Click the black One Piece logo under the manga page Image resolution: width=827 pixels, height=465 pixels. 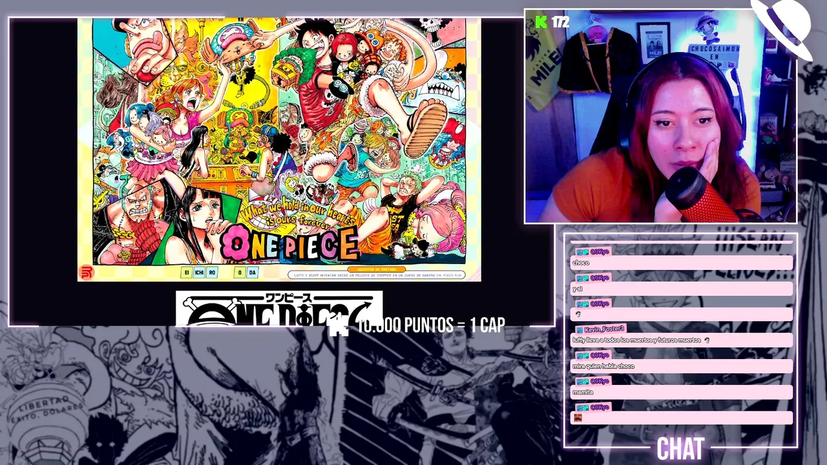click(279, 309)
